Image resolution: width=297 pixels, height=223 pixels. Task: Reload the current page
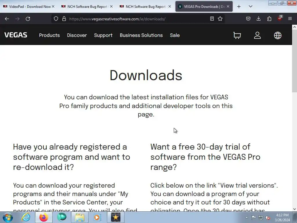(x=28, y=19)
